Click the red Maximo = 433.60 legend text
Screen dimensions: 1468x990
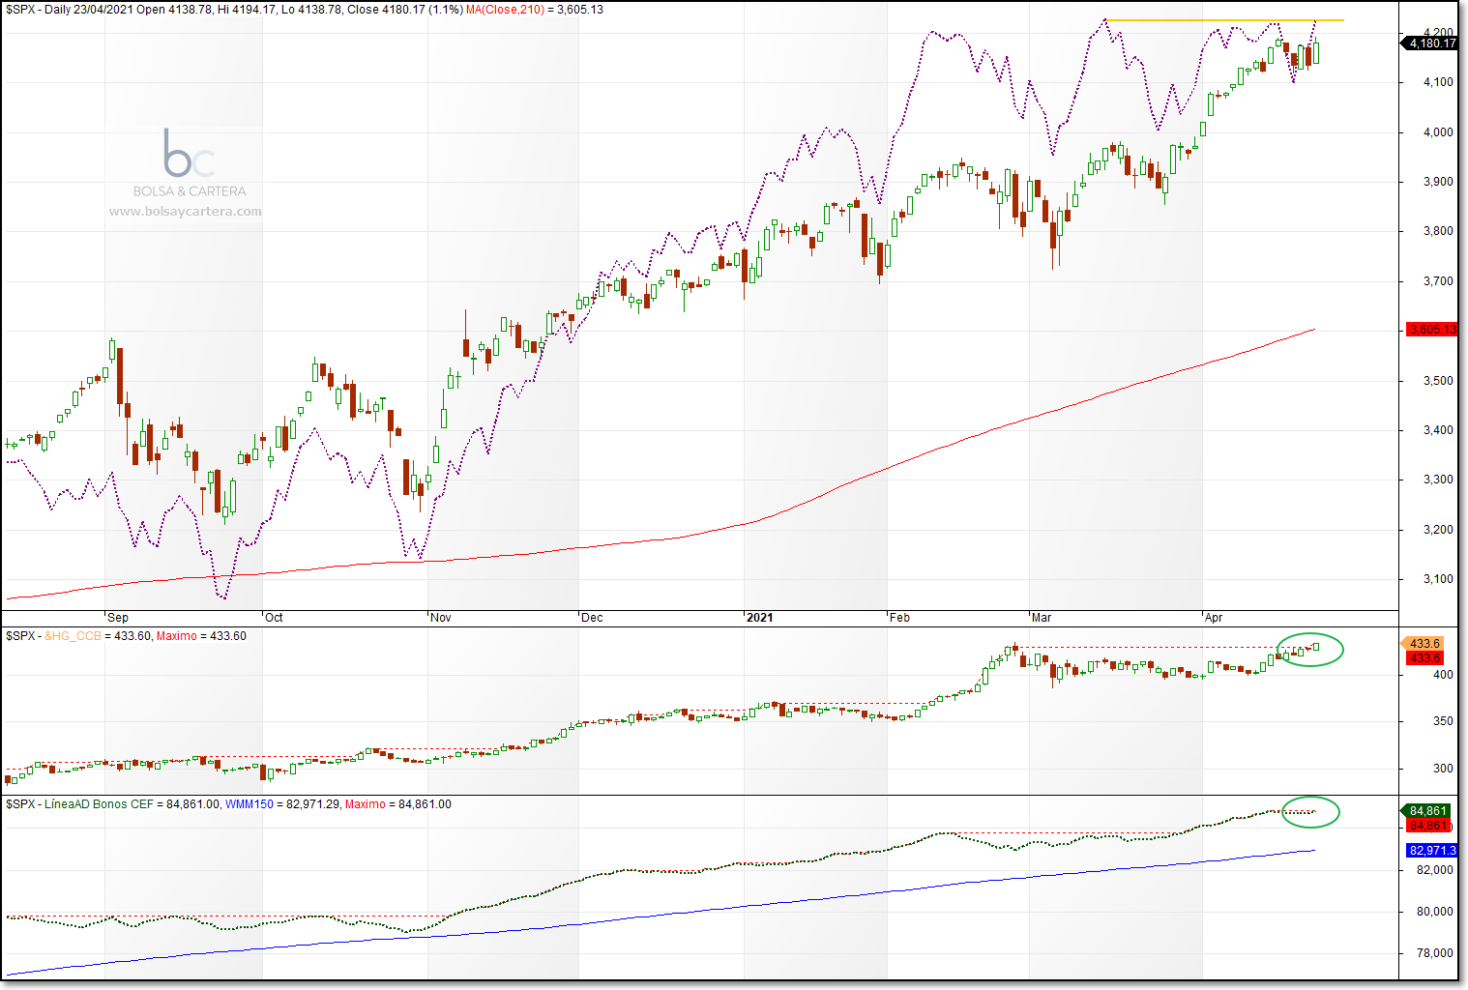pos(201,636)
